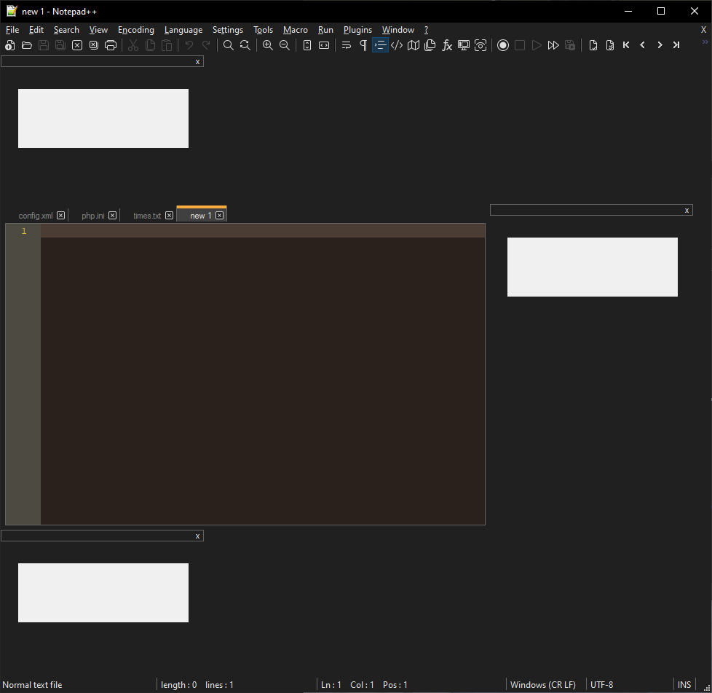Click the Folder as Workspace monitor icon
The height and width of the screenshot is (693, 712).
(464, 45)
